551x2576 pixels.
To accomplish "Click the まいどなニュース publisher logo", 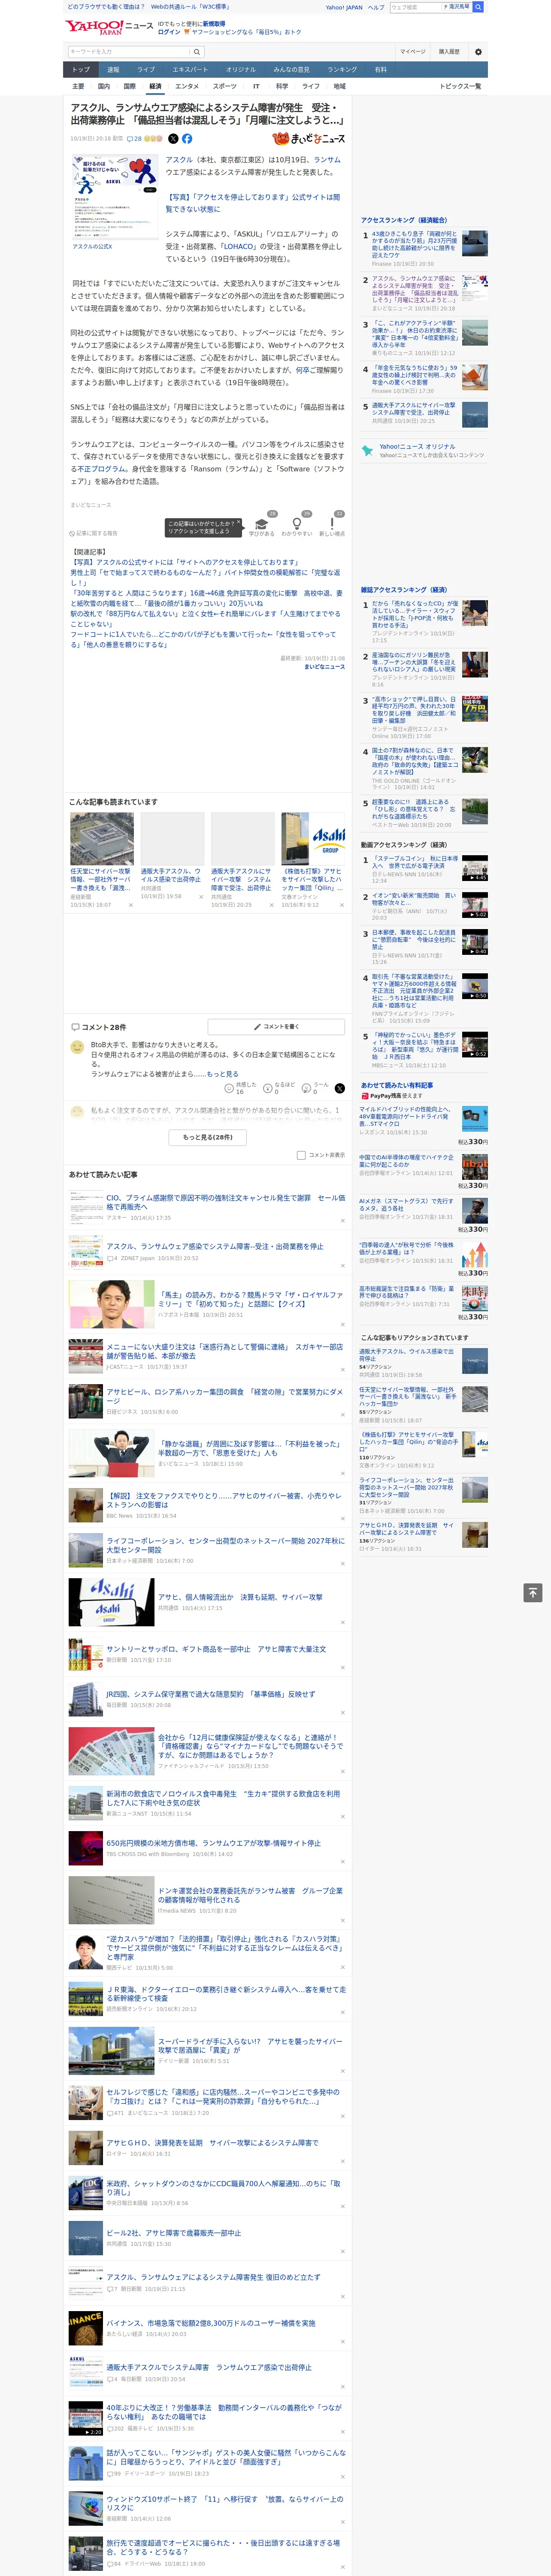I will tap(309, 139).
